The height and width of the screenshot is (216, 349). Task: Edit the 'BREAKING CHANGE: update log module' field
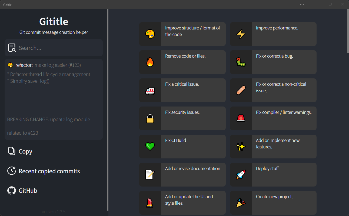tap(49, 119)
